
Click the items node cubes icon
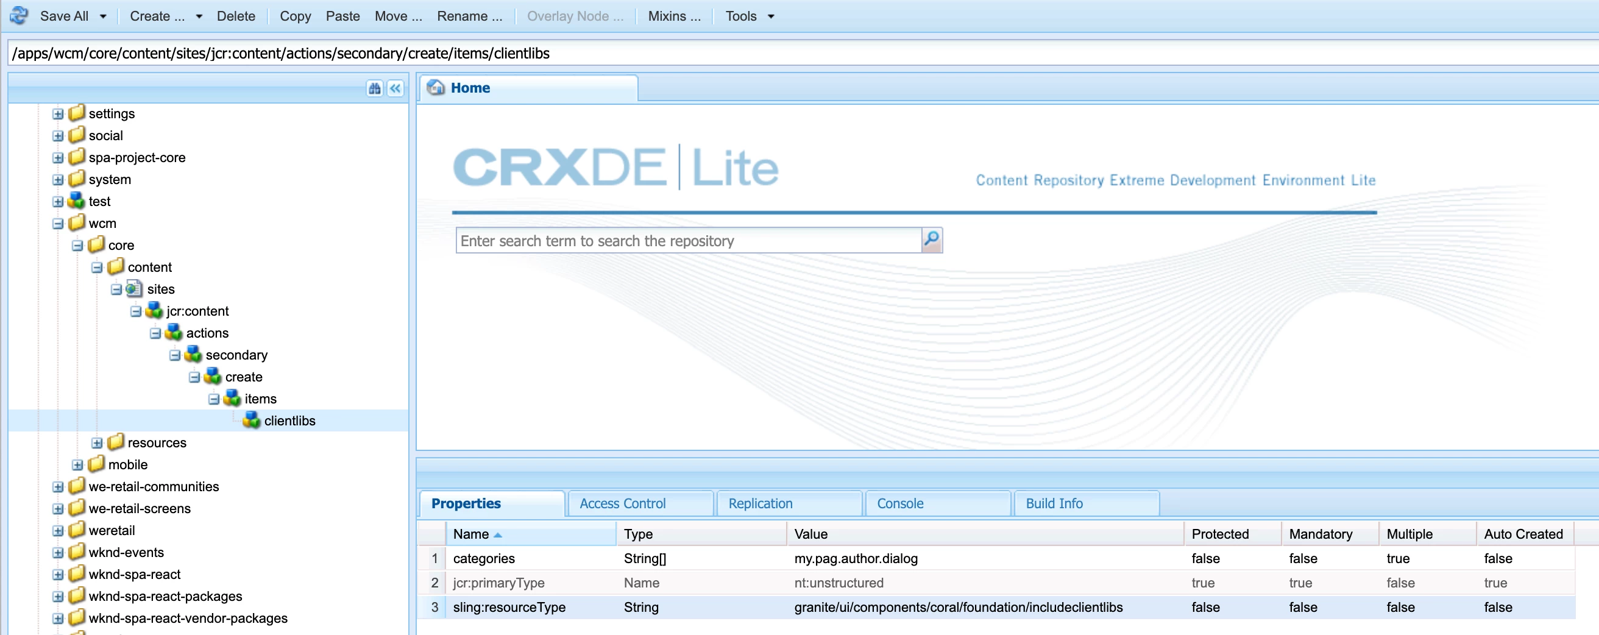tap(232, 398)
